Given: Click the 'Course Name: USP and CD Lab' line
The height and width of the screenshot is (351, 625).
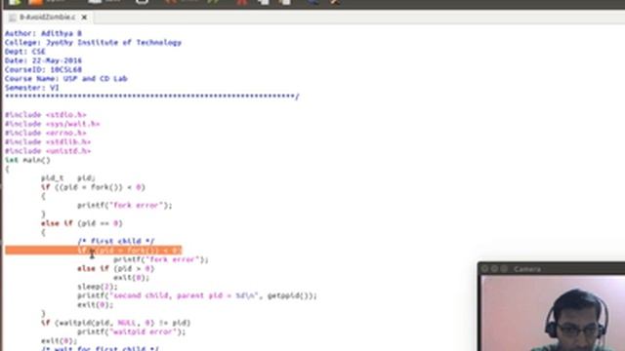Looking at the screenshot, I should [x=65, y=79].
